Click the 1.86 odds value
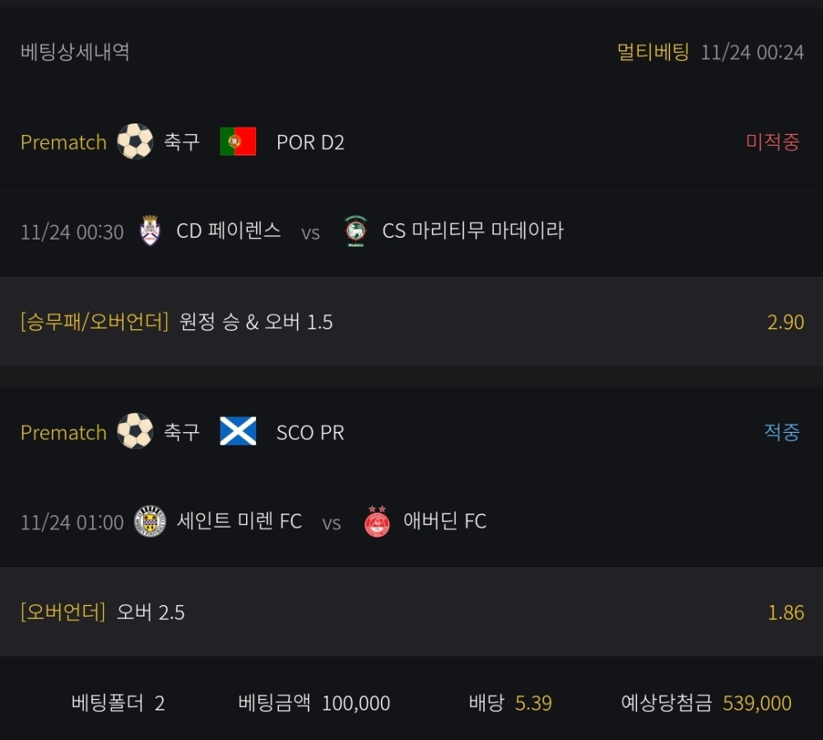 [785, 612]
